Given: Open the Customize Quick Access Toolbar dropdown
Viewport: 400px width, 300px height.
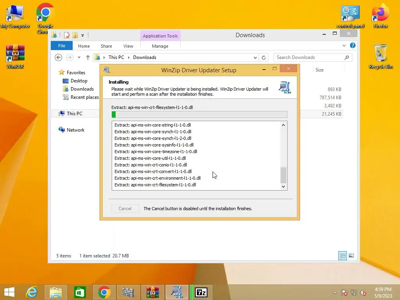Looking at the screenshot, I should (83, 36).
